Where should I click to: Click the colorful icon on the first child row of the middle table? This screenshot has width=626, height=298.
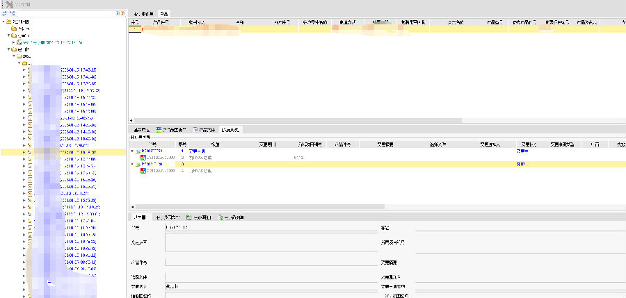[x=143, y=158]
